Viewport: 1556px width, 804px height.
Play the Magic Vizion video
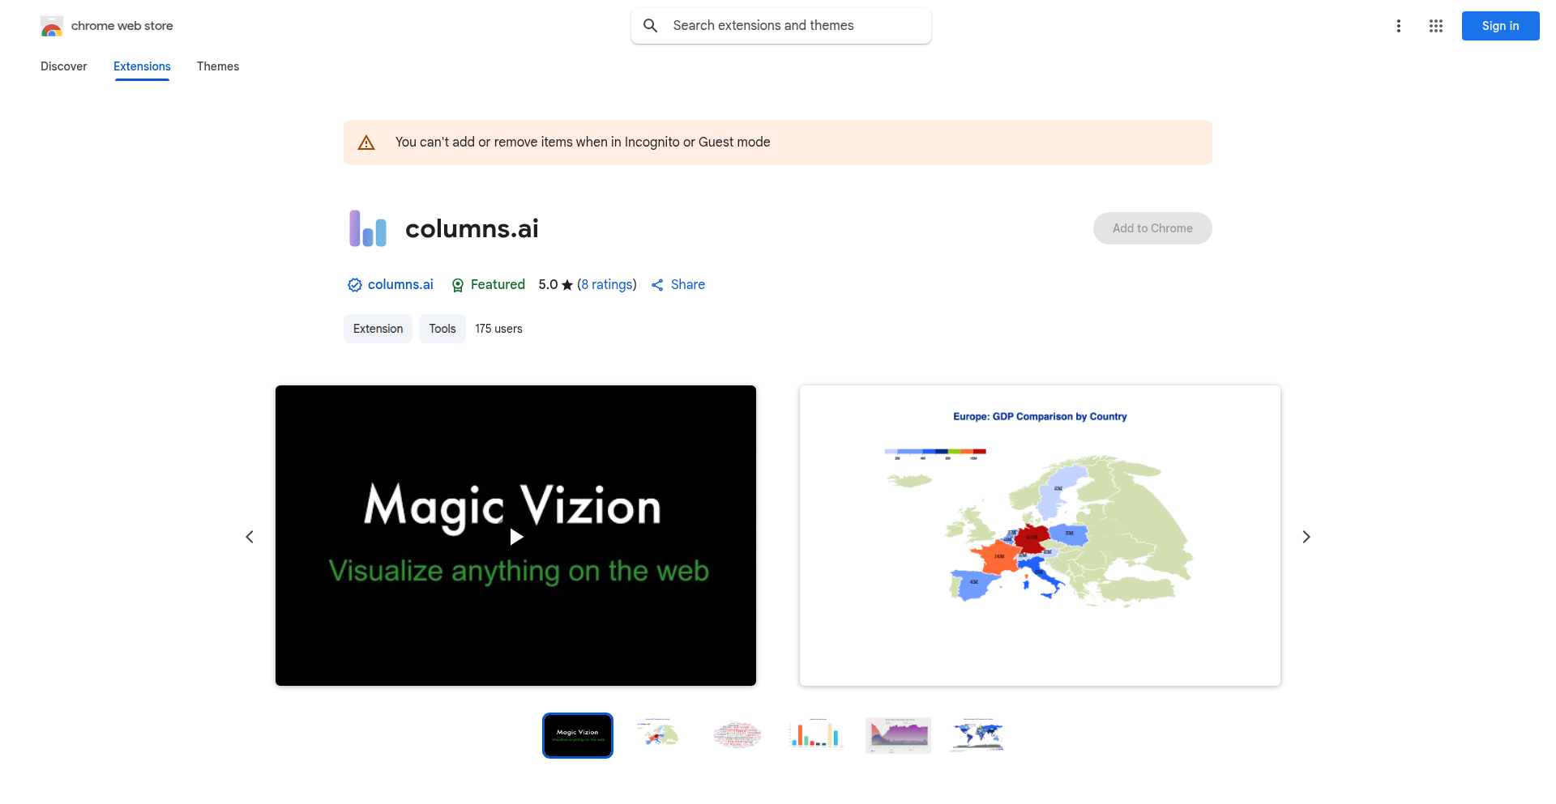pyautogui.click(x=516, y=536)
